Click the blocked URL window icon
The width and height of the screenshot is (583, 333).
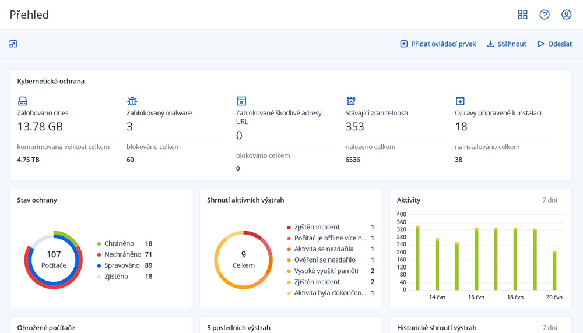coord(241,101)
